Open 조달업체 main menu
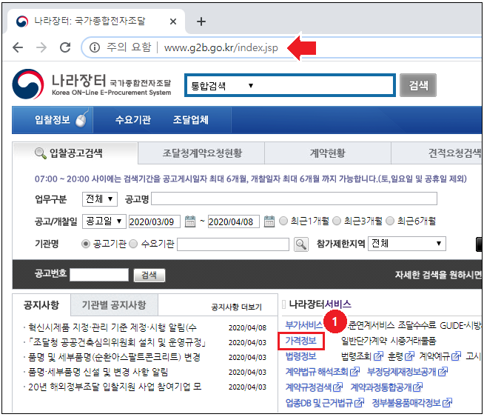 (190, 120)
